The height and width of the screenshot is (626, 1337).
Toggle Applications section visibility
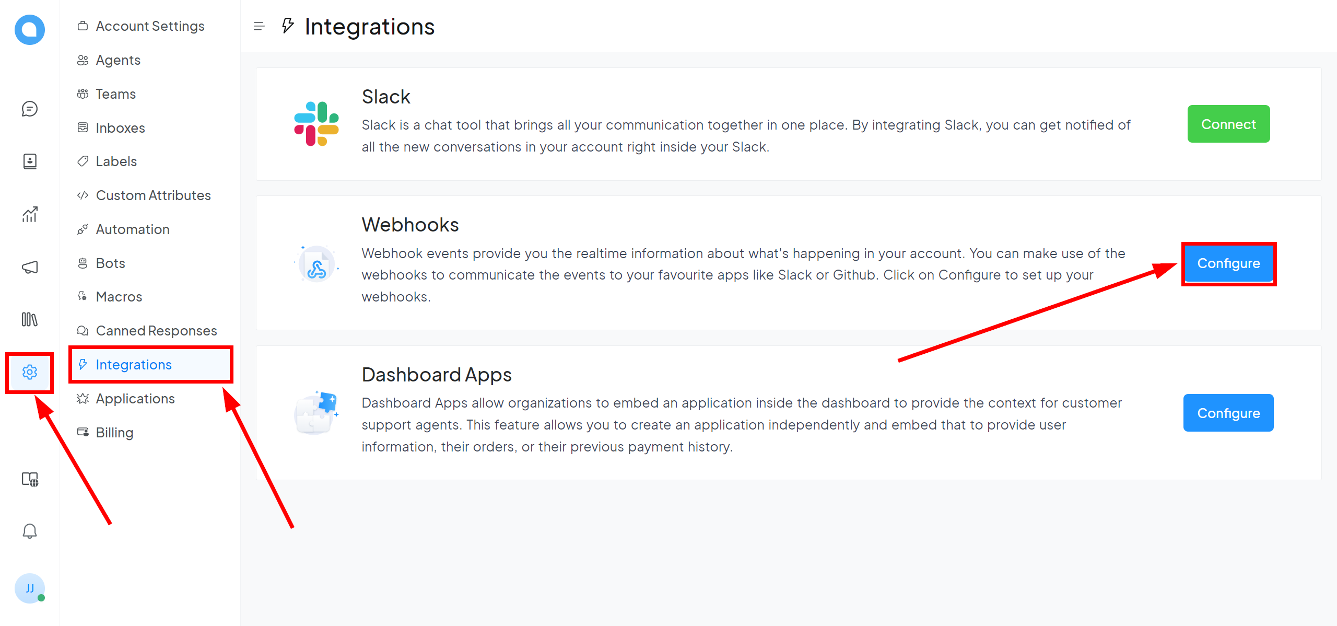coord(136,398)
